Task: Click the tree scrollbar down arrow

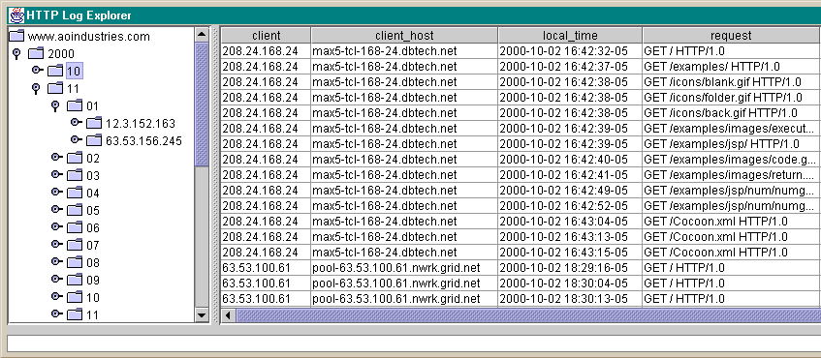Action: (x=202, y=314)
